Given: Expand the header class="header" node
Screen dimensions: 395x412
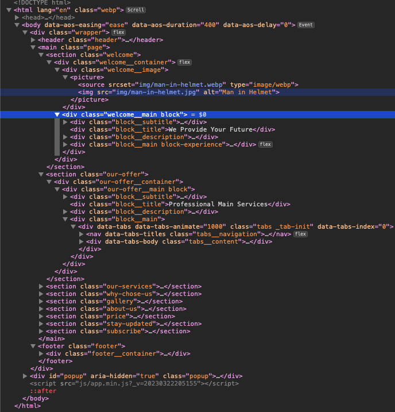Looking at the screenshot, I should point(33,40).
